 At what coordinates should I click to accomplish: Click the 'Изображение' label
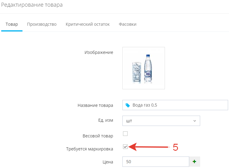click(99, 52)
